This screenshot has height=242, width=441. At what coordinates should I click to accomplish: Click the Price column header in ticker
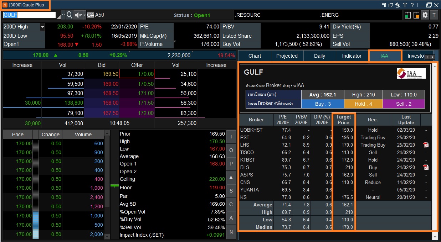tap(18, 135)
